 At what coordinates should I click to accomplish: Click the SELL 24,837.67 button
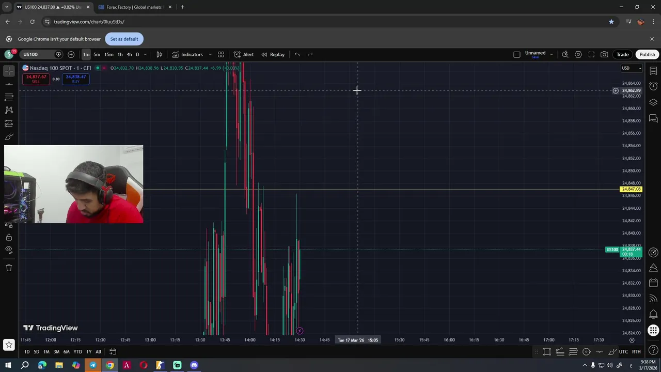click(36, 79)
